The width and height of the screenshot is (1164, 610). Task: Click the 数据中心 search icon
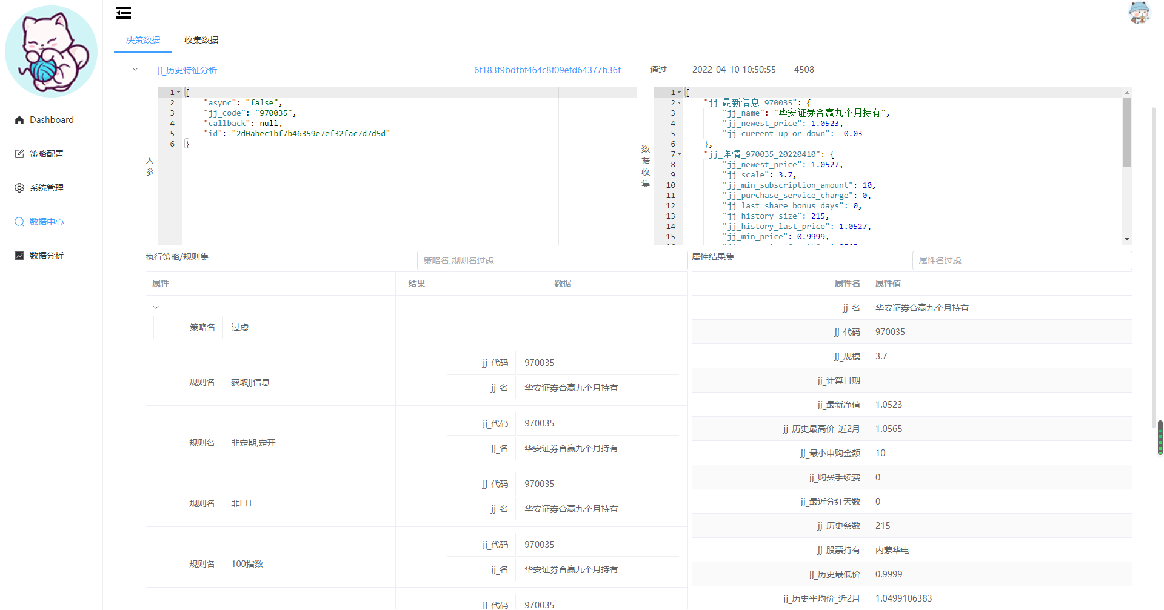tap(19, 222)
